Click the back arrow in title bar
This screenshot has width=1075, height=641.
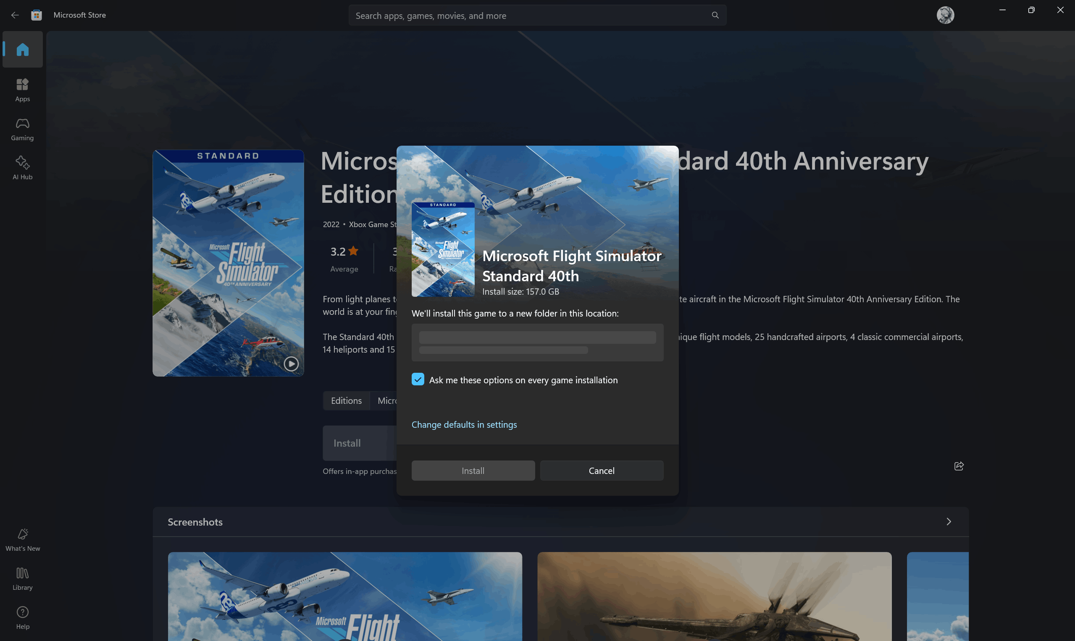[15, 15]
